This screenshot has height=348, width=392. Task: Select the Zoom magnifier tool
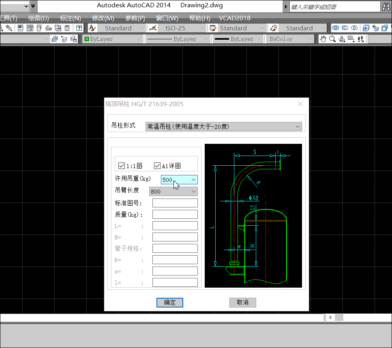[x=332, y=39]
